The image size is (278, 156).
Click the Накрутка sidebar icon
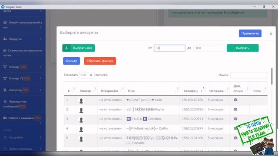(x=5, y=39)
